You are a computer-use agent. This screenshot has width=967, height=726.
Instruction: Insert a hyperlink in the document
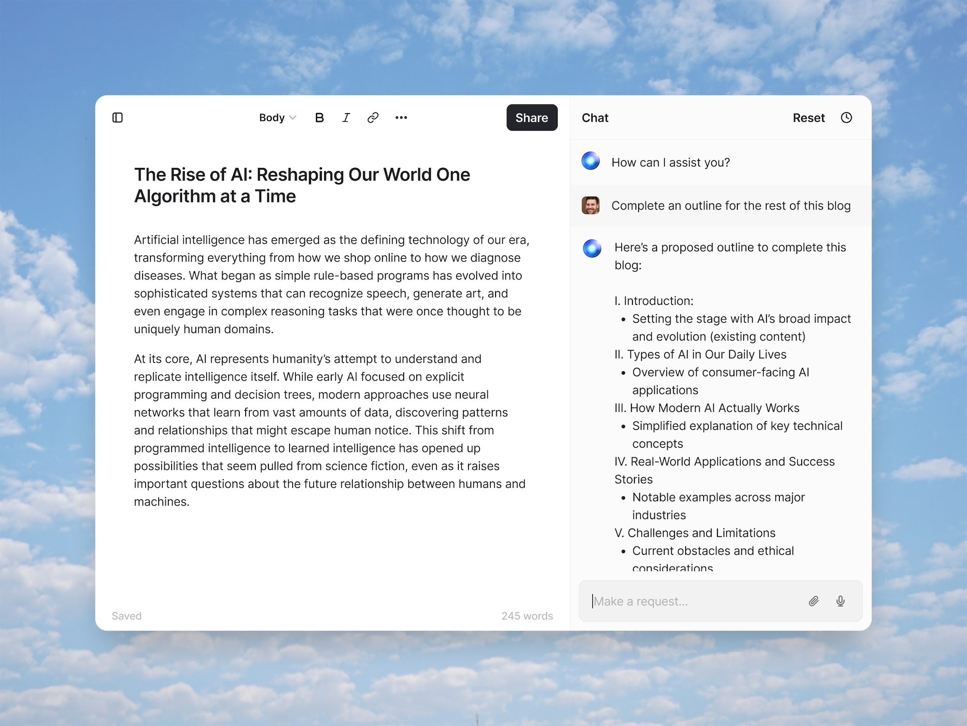[x=373, y=117]
